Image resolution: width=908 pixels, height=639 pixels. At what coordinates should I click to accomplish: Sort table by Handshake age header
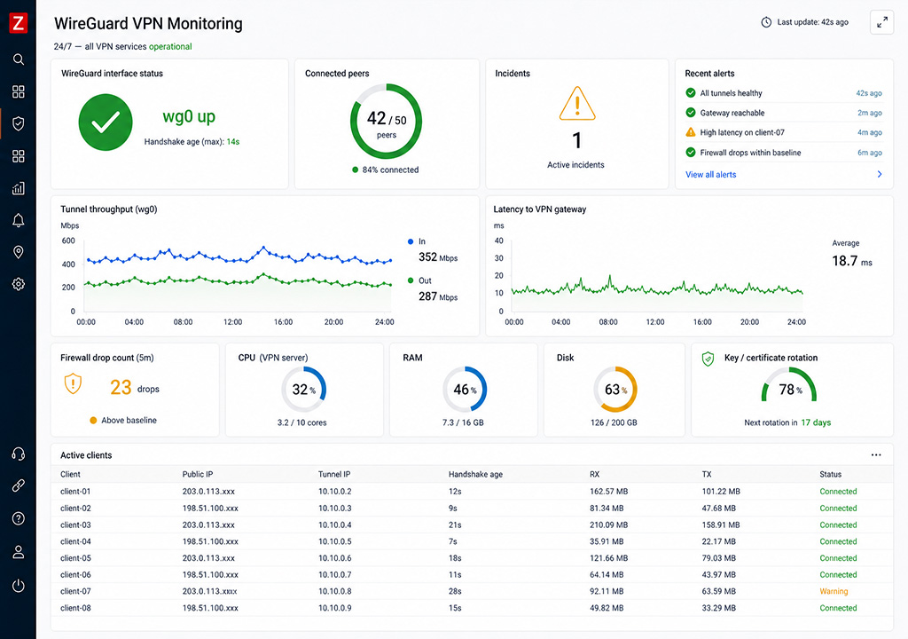(475, 474)
